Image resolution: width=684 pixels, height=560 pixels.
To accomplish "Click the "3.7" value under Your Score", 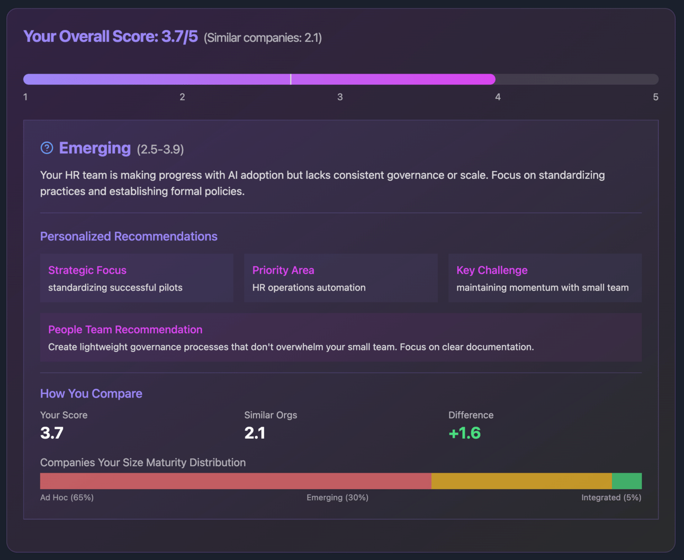I will pyautogui.click(x=52, y=433).
